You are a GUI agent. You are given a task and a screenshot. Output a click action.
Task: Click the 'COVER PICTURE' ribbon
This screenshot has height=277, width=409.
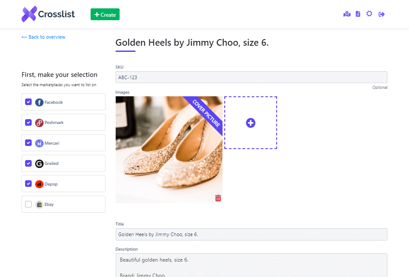tap(206, 113)
